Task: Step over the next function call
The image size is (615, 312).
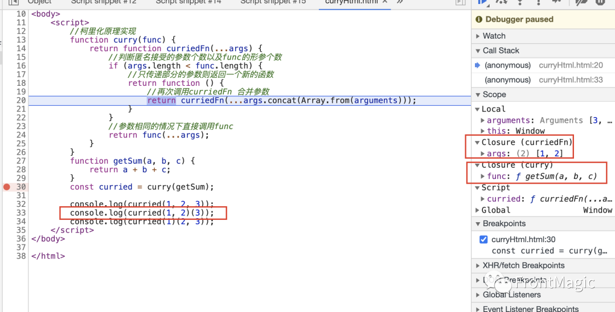Action: [501, 2]
